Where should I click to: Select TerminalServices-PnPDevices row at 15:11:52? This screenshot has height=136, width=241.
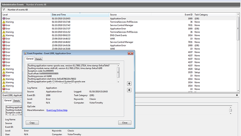119,32
